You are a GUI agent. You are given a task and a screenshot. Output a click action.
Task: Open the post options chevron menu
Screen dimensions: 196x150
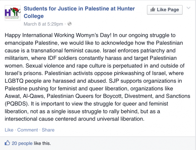[188, 8]
